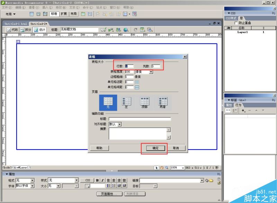The image size is (277, 203).
Task: Pick the 两者 (both) header layout icon
Action: (x=163, y=101)
